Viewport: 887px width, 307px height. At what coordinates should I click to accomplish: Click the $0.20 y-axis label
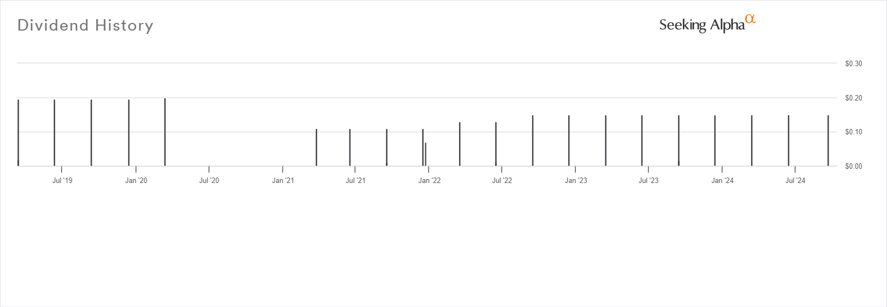pos(854,98)
